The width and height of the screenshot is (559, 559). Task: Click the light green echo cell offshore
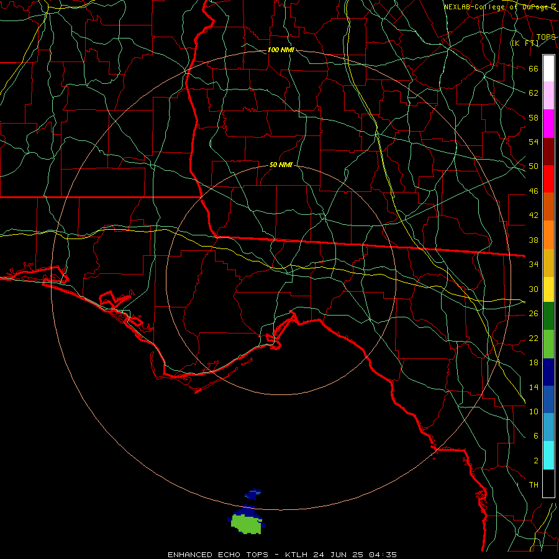pos(246,524)
